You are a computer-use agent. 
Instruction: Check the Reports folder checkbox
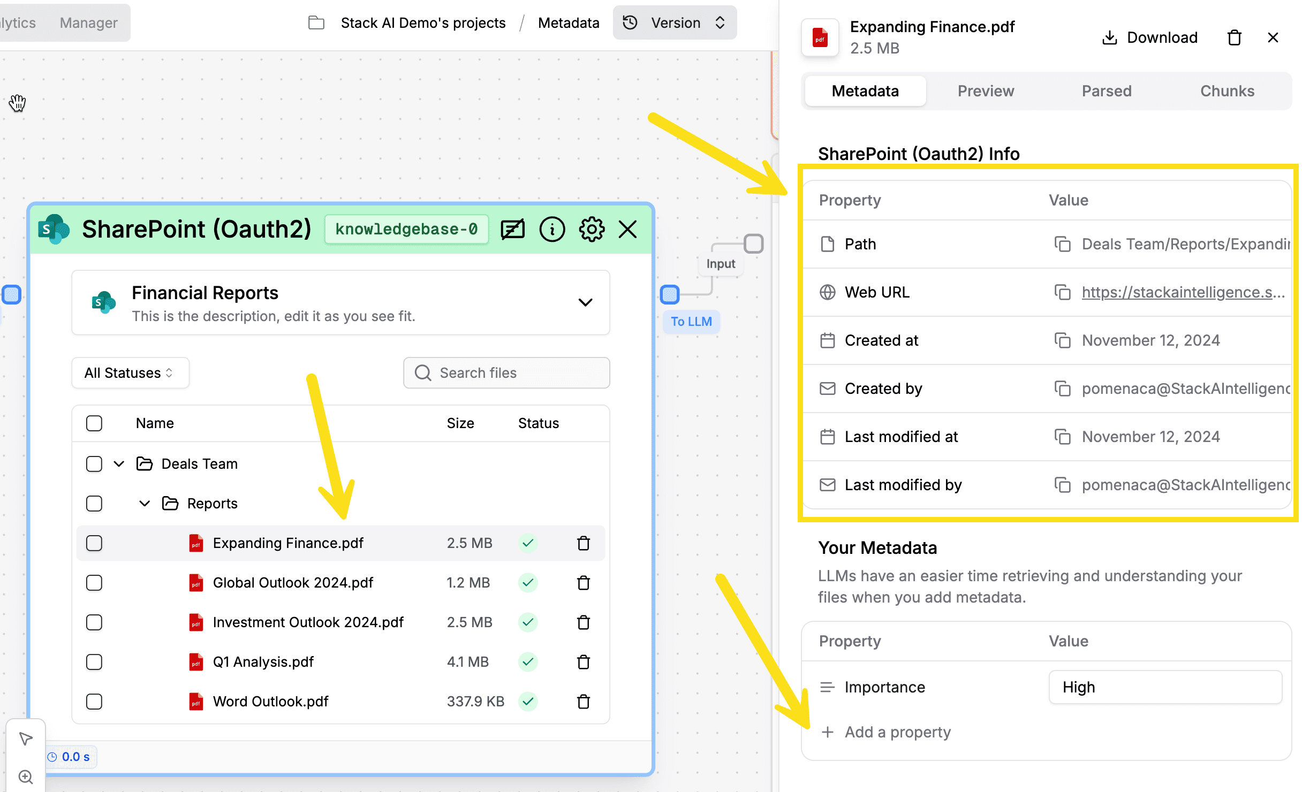point(94,504)
